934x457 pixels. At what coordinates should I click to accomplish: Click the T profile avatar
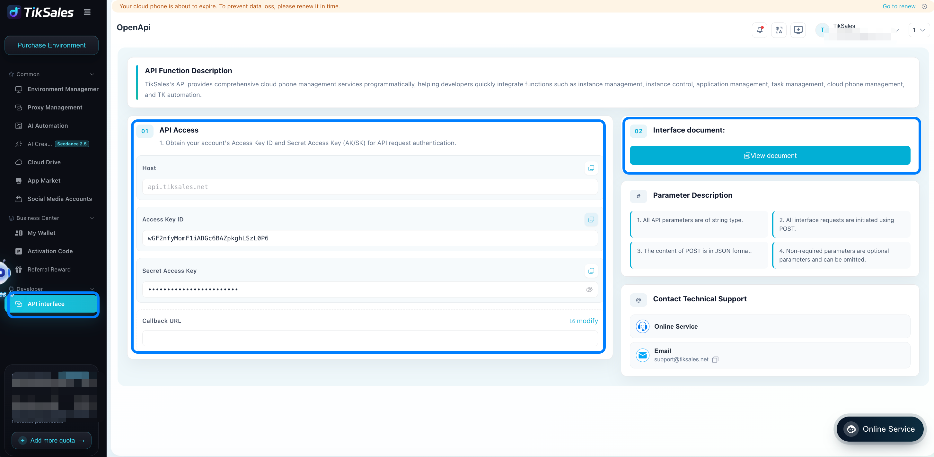(x=822, y=30)
